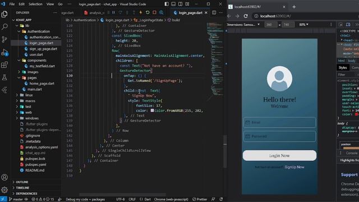This screenshot has height=202, width=359.
Task: Click the Password input field
Action: click(x=279, y=136)
